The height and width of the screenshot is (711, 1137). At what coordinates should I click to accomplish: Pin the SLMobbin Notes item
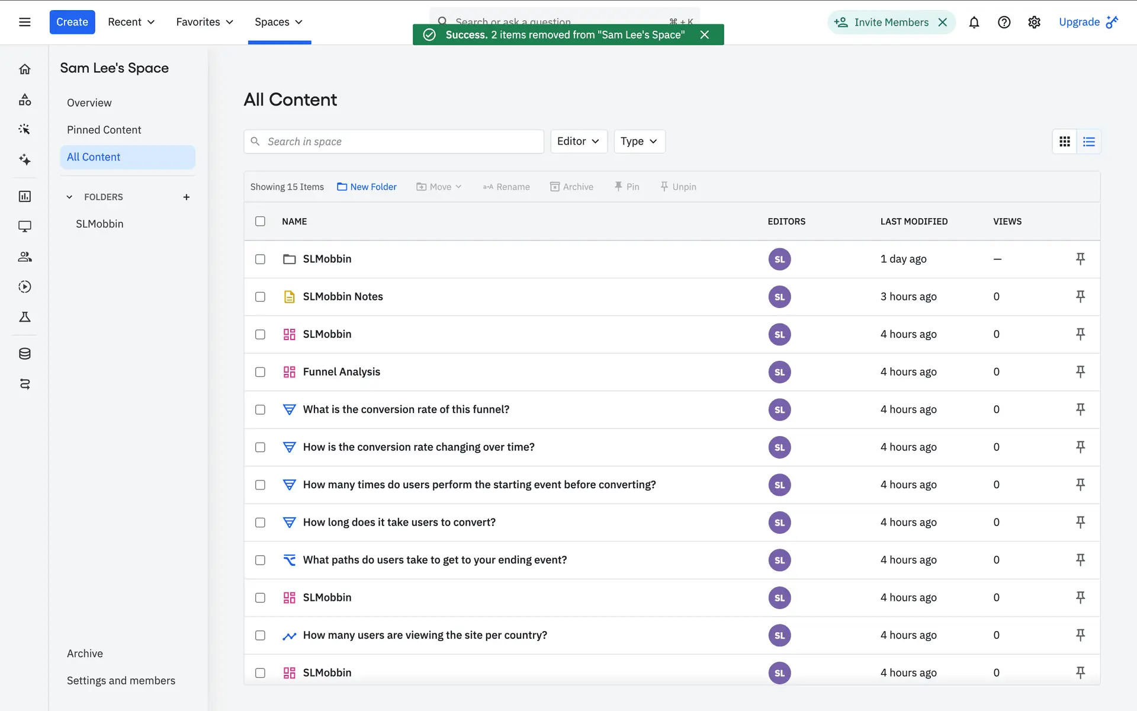point(1080,296)
